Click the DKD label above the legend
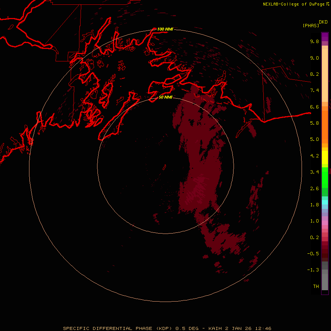Viewport: 331px width, 331px height. point(323,22)
